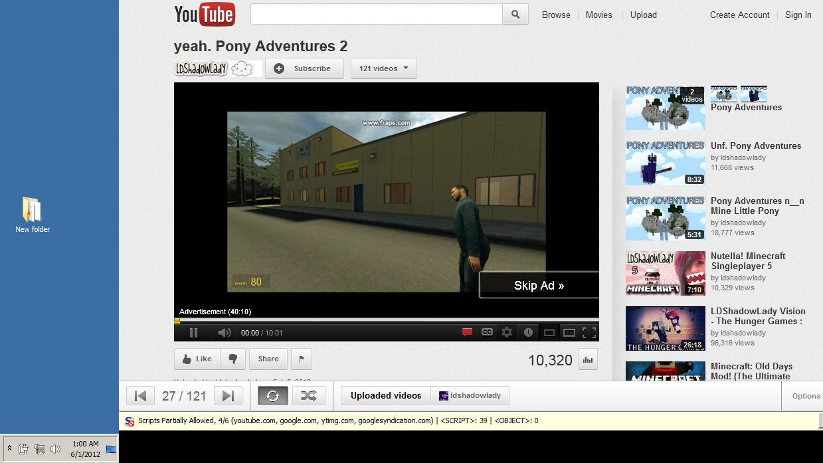The image size is (823, 463).
Task: Open The Hunger Games video thumbnail
Action: (x=665, y=328)
